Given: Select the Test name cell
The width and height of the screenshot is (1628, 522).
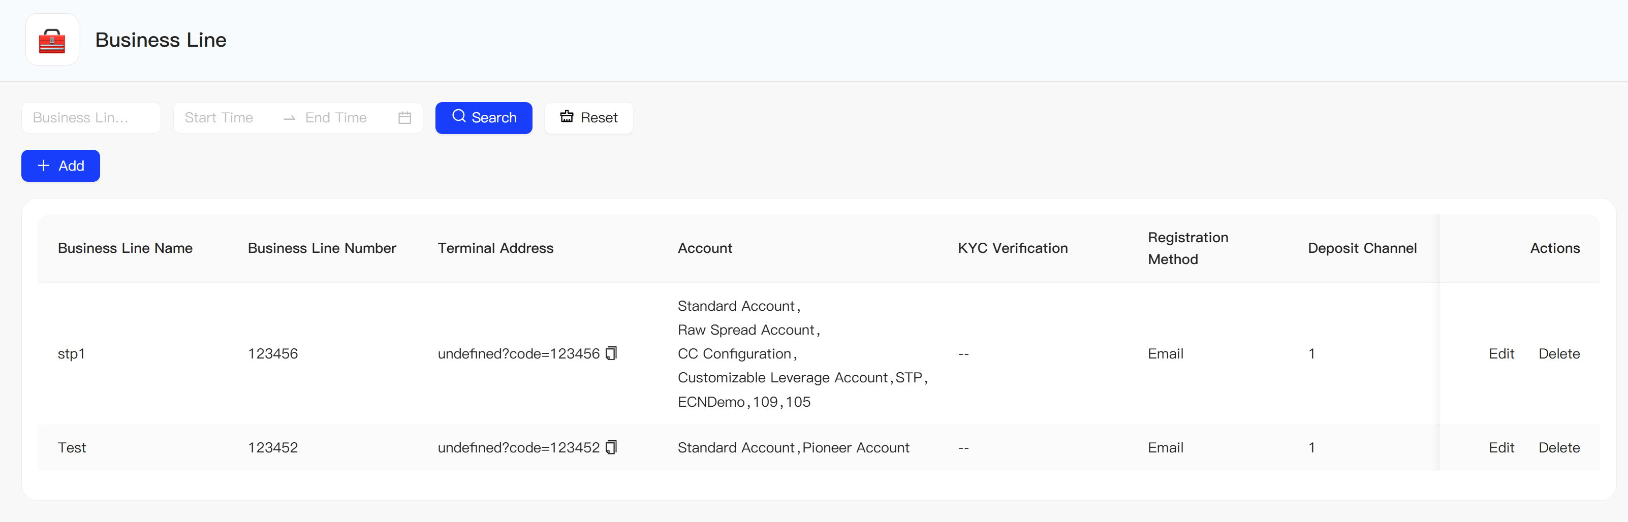Looking at the screenshot, I should click(x=72, y=448).
